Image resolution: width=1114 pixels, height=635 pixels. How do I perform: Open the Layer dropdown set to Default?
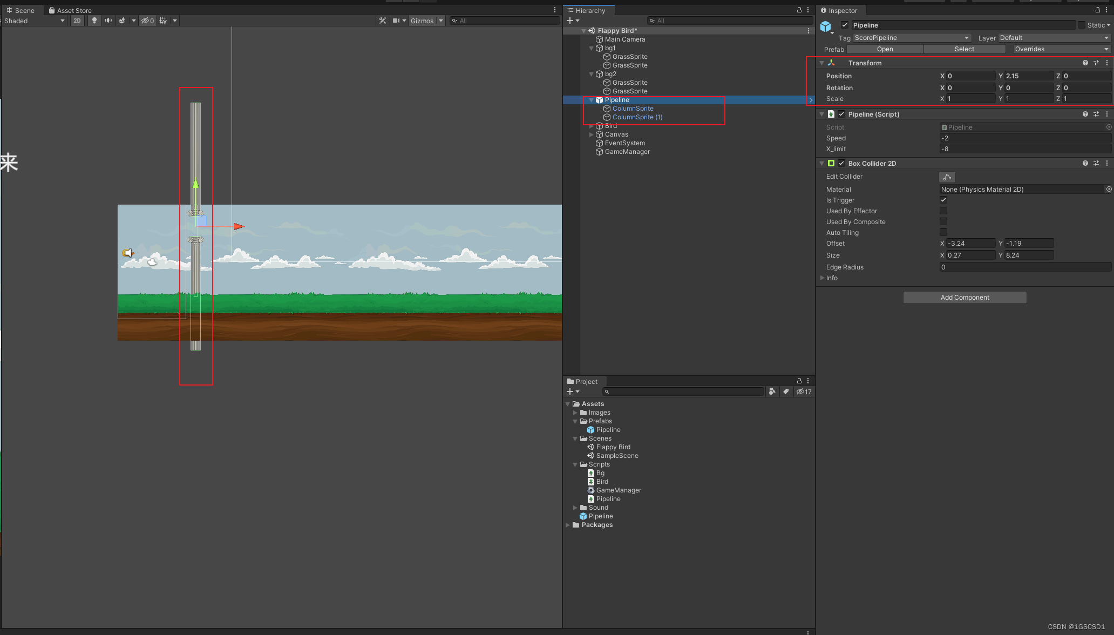(x=1052, y=37)
